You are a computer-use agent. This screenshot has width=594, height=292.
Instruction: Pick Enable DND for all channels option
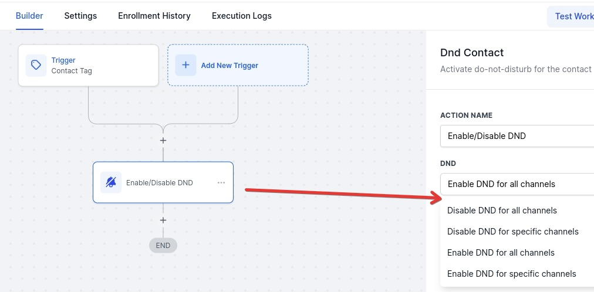coord(501,253)
